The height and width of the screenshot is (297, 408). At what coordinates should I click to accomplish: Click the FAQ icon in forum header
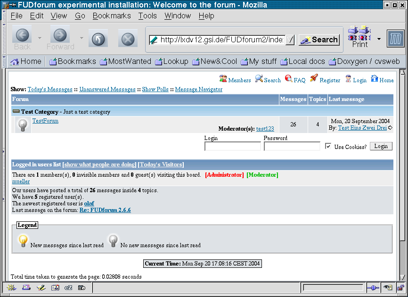[288, 79]
